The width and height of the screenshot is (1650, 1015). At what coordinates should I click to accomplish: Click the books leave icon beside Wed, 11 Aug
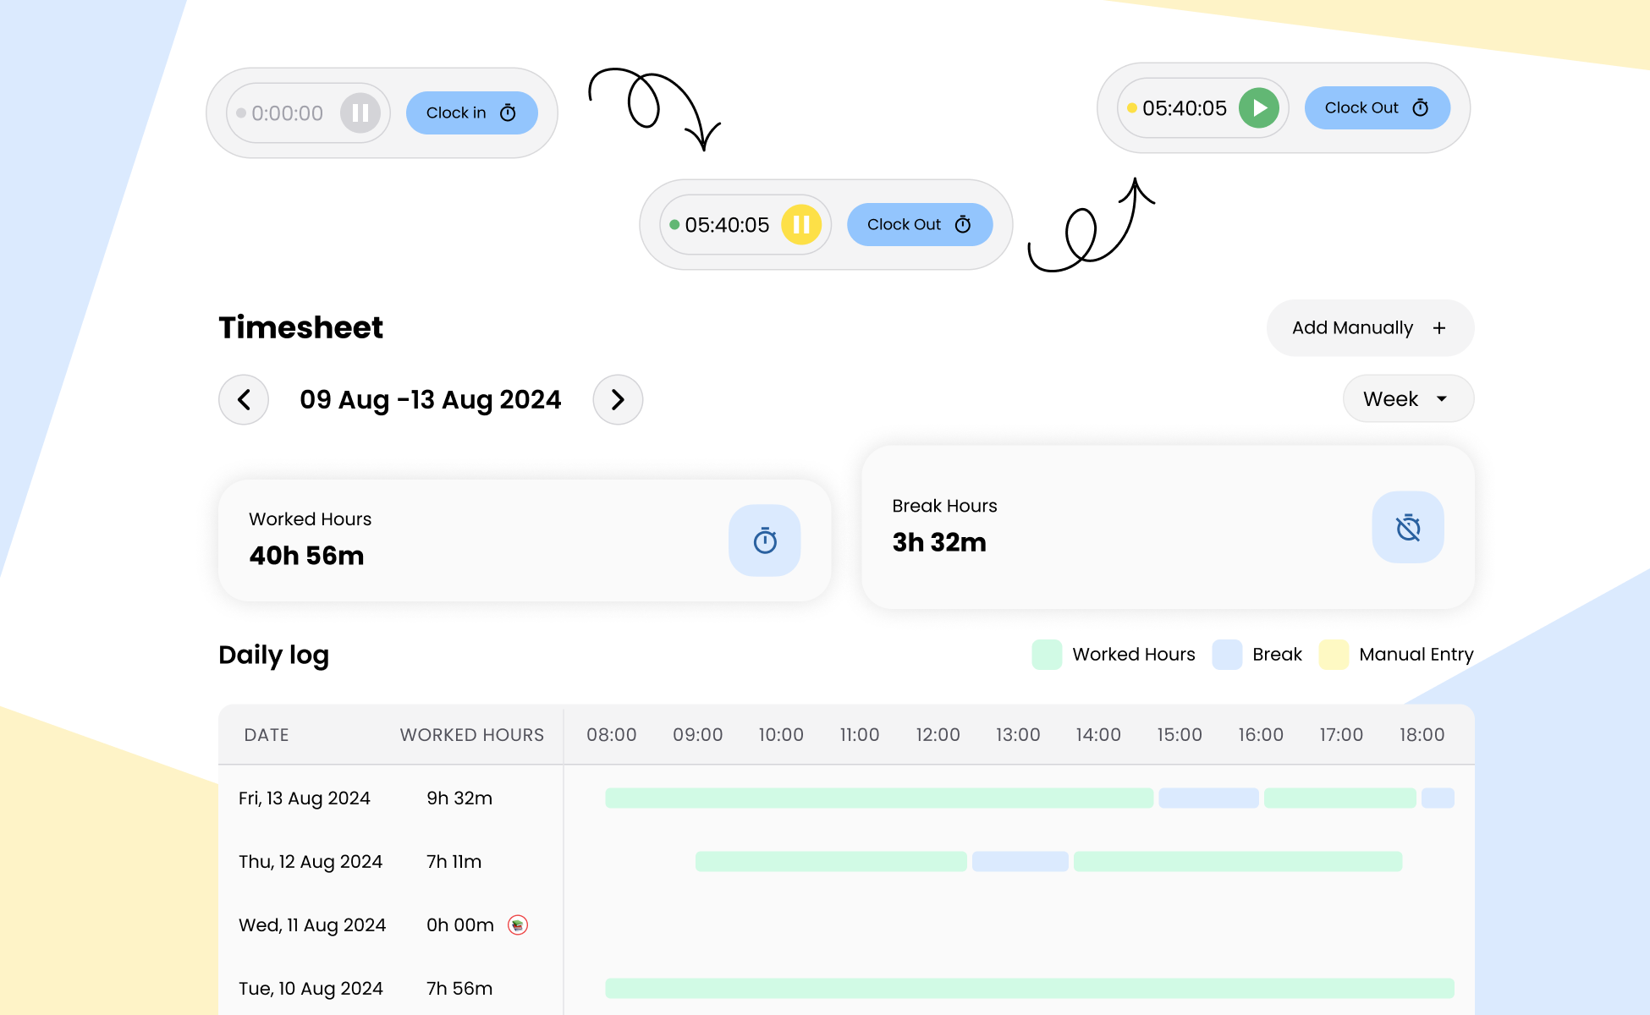pyautogui.click(x=518, y=924)
